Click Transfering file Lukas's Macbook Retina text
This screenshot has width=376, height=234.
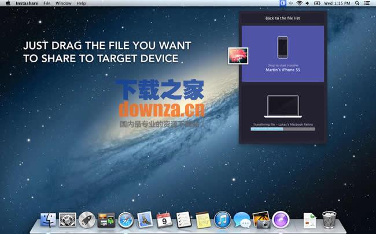tap(283, 124)
